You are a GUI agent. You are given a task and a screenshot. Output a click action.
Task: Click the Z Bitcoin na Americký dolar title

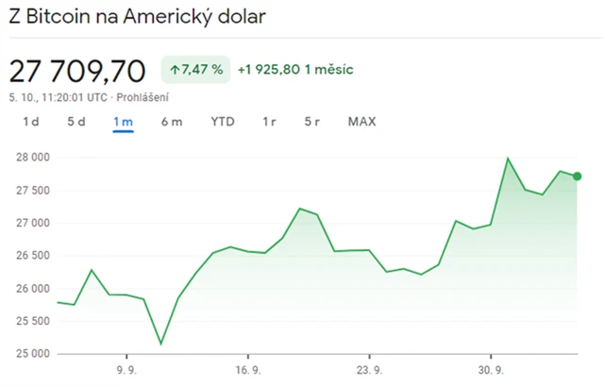coord(137,17)
